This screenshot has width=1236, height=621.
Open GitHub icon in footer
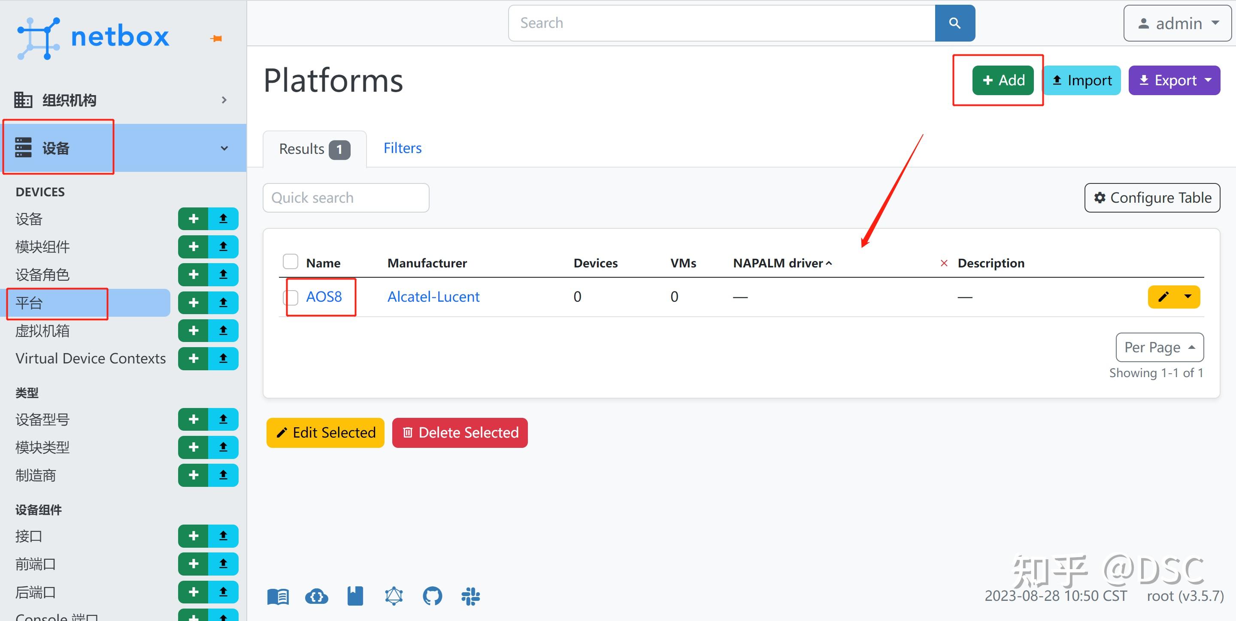[x=432, y=596]
